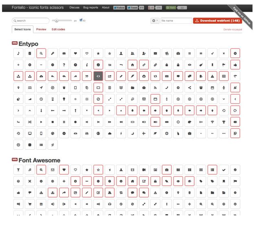Select the Font Awesome video camera icon
Screen dimensions: 257x226
144,170
